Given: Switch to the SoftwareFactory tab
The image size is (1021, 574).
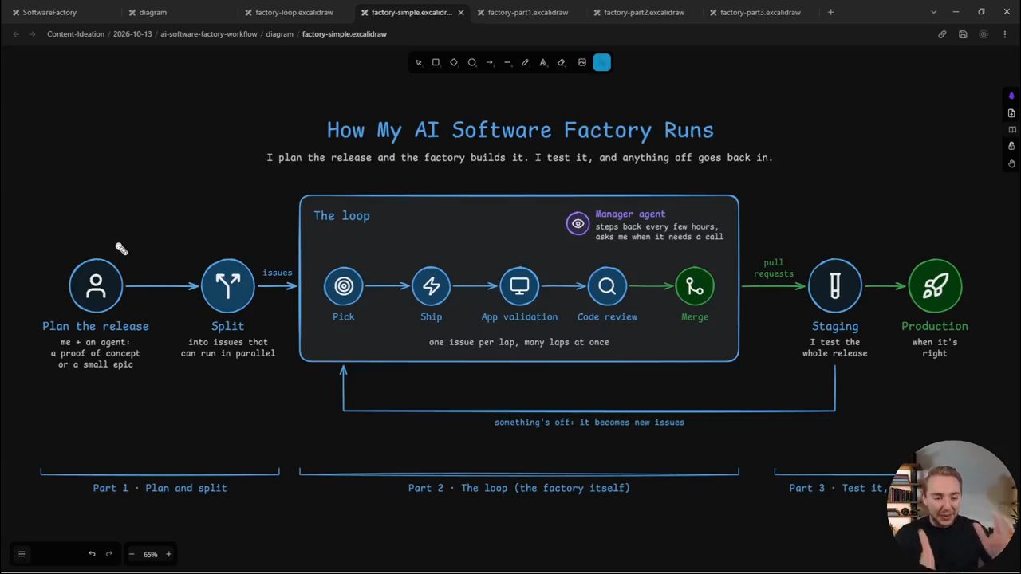Looking at the screenshot, I should 59,12.
